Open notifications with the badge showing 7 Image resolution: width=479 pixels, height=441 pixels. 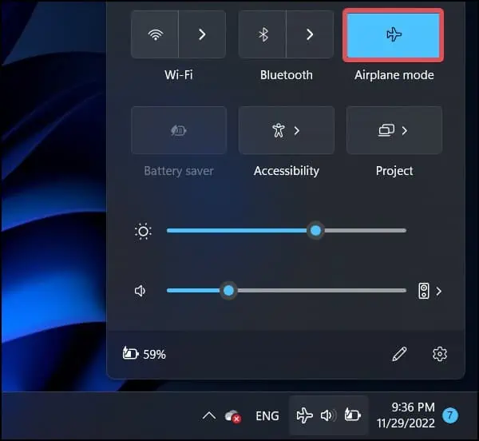[x=449, y=415]
